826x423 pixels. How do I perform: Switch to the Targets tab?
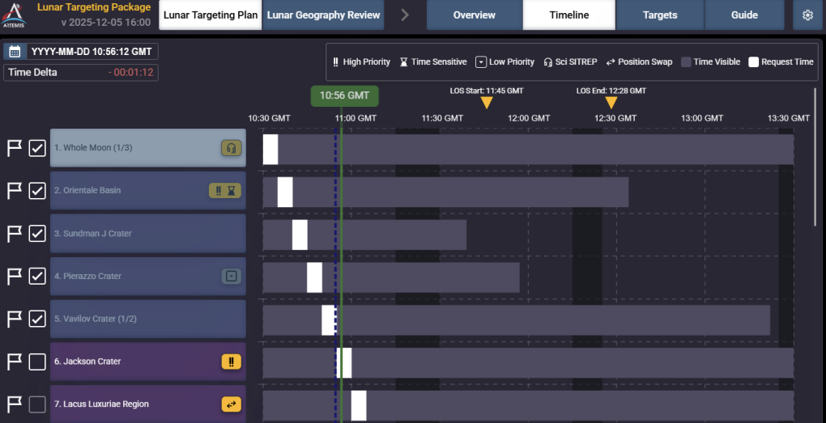point(660,15)
